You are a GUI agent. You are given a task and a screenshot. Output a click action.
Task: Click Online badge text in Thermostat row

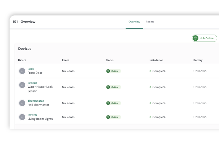115,103
